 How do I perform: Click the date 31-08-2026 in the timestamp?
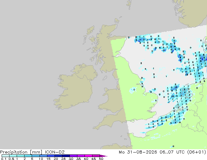point(142,152)
